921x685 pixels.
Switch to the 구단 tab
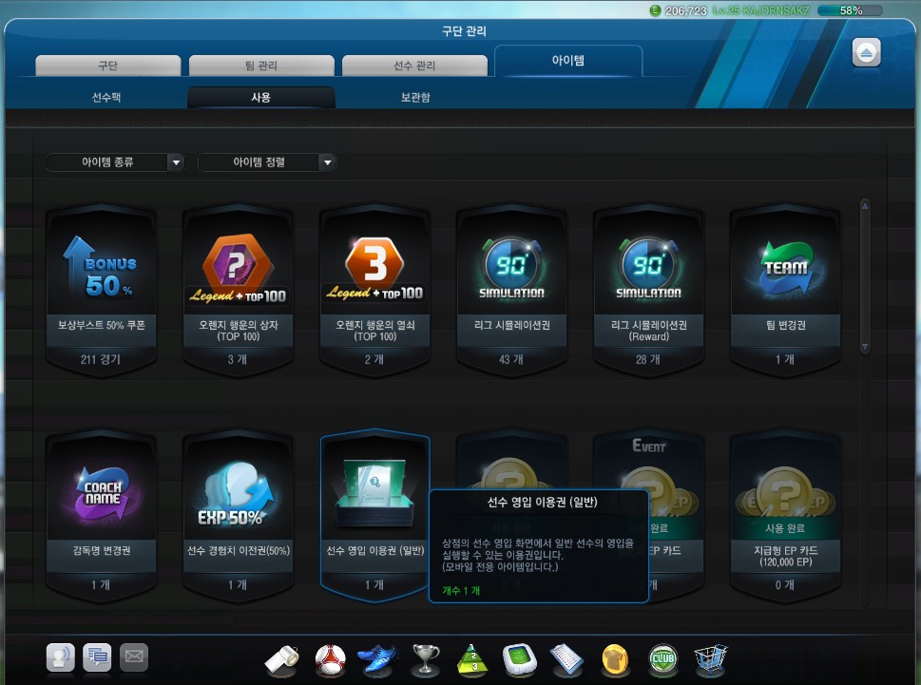tap(108, 66)
